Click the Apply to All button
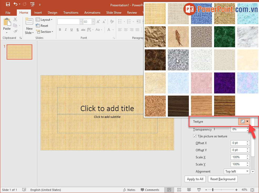Image resolution: width=259 pixels, height=193 pixels. (x=195, y=179)
